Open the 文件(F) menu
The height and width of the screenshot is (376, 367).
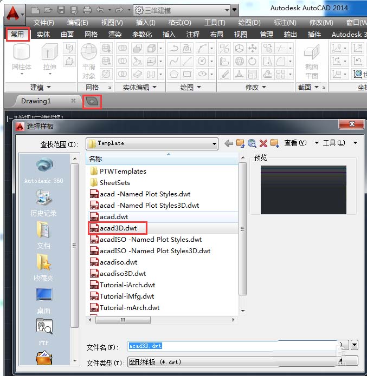[x=43, y=23]
